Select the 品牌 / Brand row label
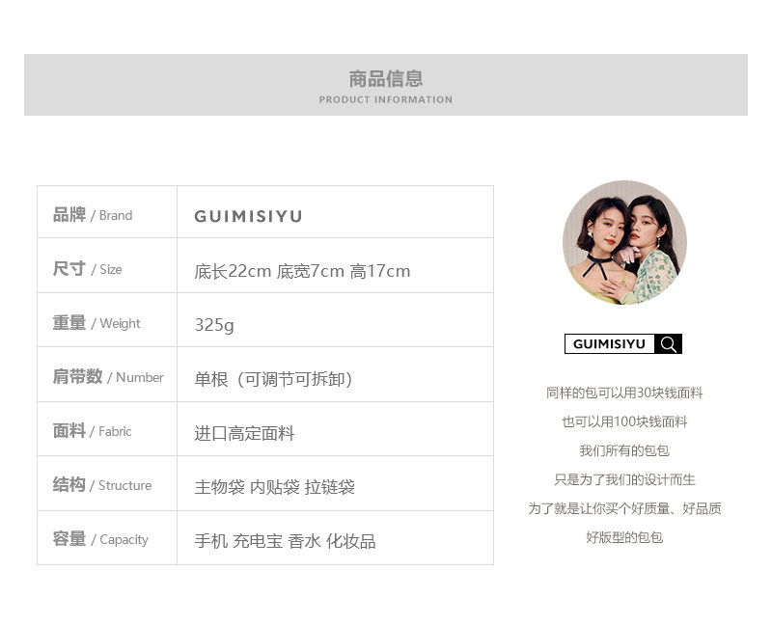Screen dimensions: 772x624 [93, 215]
